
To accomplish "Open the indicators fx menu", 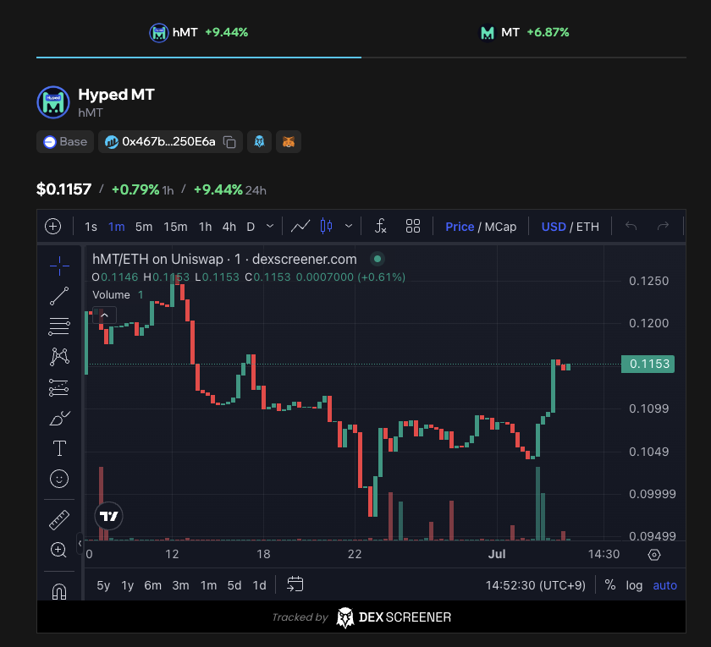I will 380,226.
